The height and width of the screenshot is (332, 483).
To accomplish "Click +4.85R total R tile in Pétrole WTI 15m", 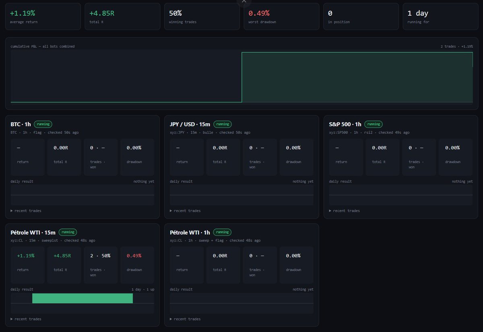I will 64,265.
